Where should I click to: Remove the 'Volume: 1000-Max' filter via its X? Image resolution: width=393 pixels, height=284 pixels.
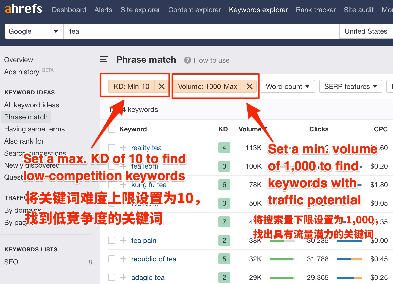tap(249, 86)
